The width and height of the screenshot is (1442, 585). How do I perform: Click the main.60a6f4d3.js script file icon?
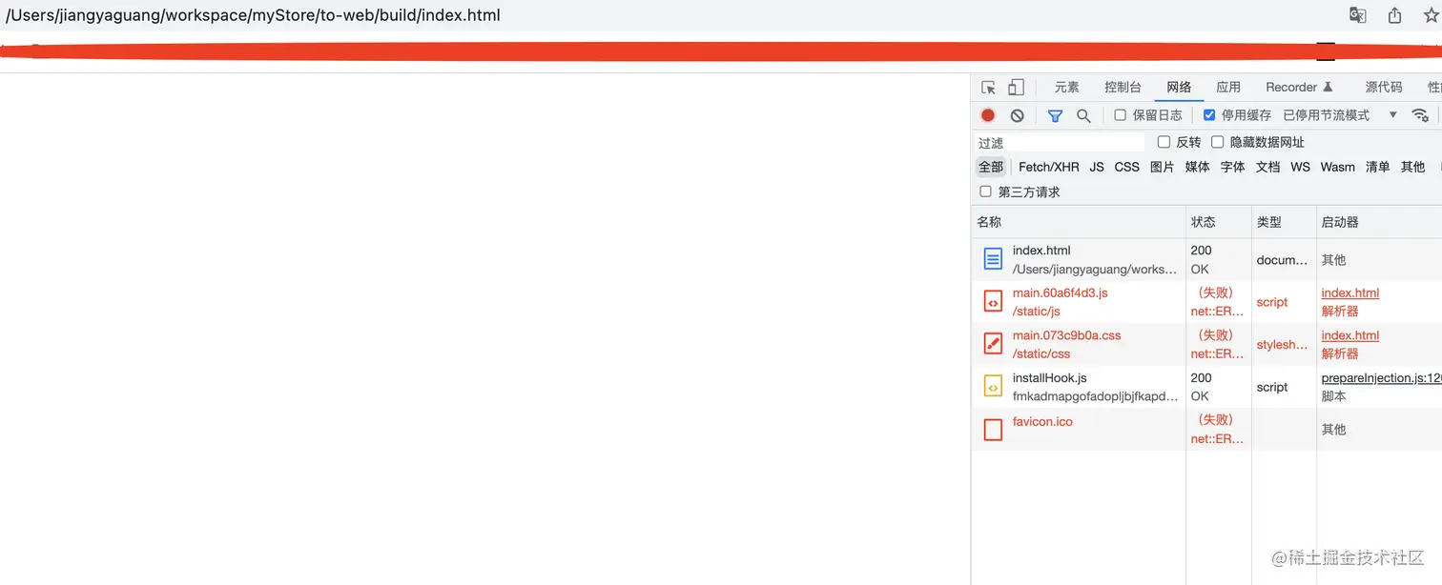click(x=993, y=302)
